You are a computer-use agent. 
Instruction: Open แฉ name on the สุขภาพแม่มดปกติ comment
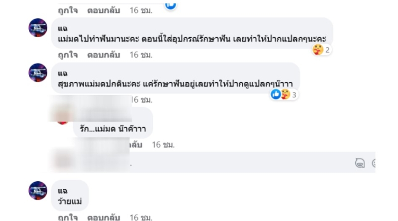point(63,73)
